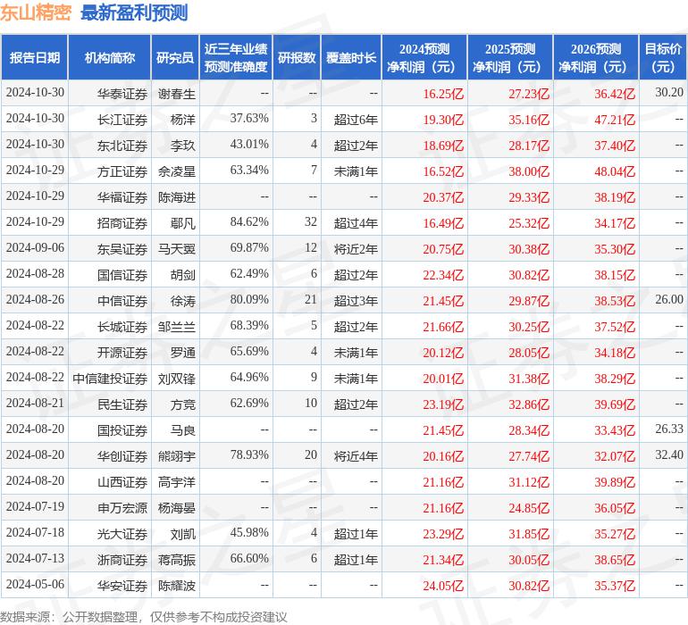The image size is (688, 625).
Task: Click analyst name 熊翊宇
Action: (x=176, y=456)
